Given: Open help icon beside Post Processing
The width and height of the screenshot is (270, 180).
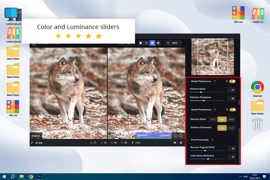Looking at the screenshot, I should (x=212, y=140).
